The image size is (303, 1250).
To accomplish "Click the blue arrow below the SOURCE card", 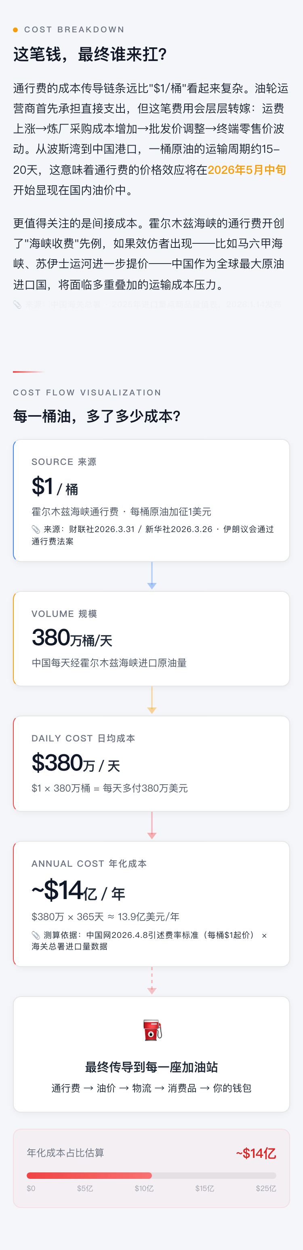I will (x=152, y=576).
